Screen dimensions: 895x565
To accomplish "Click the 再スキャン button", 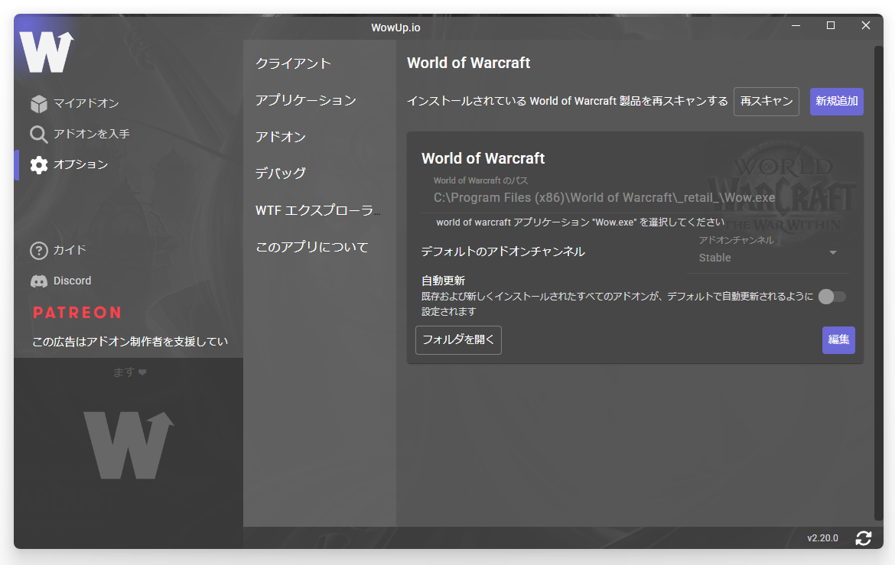I will pyautogui.click(x=766, y=101).
